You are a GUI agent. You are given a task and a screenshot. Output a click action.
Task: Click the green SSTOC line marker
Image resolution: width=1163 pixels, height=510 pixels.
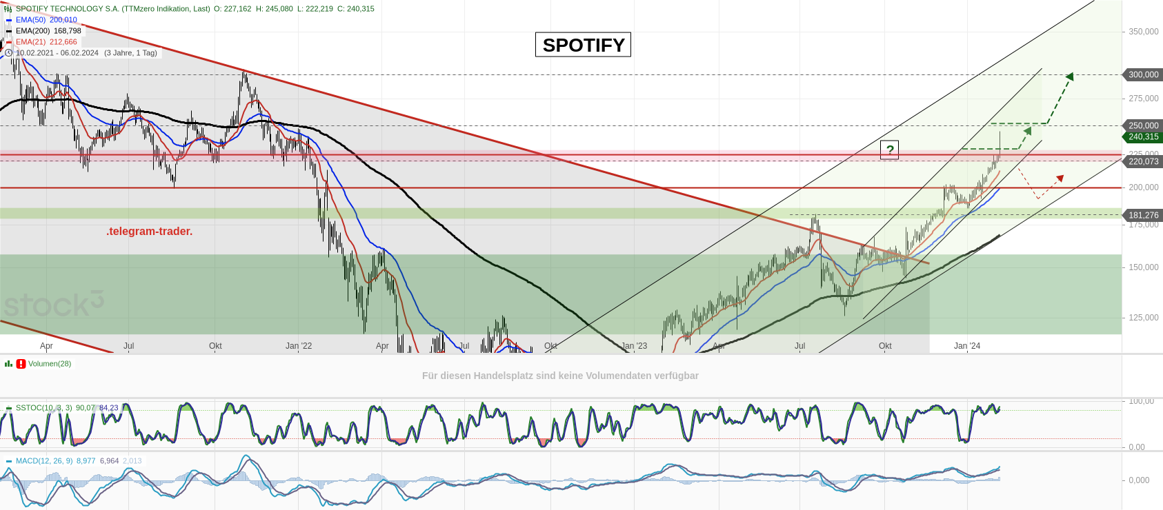tap(9, 408)
